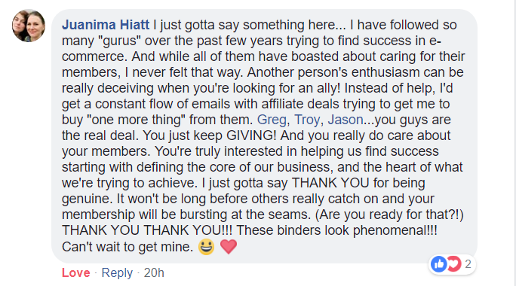
Task: Open the tagged Jason profile link
Action: (346, 120)
